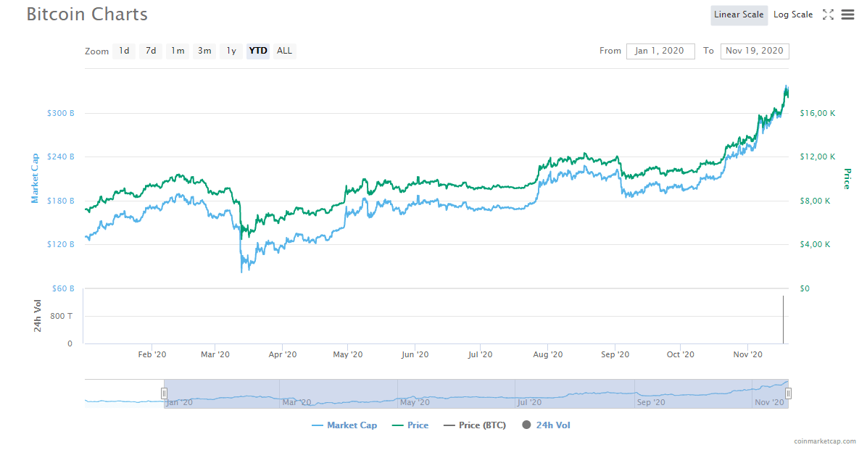
Task: Set zoom range to 7d
Action: (x=150, y=51)
